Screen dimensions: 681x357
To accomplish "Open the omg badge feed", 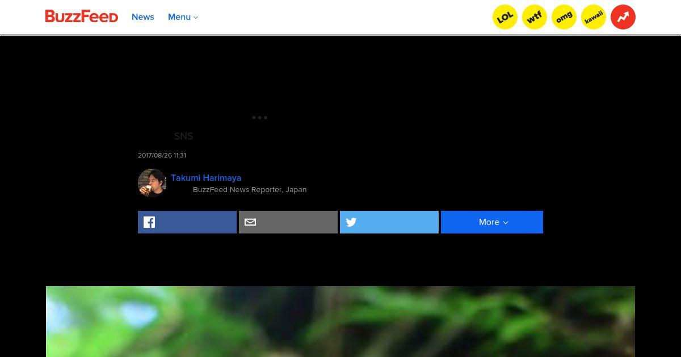I will [564, 17].
